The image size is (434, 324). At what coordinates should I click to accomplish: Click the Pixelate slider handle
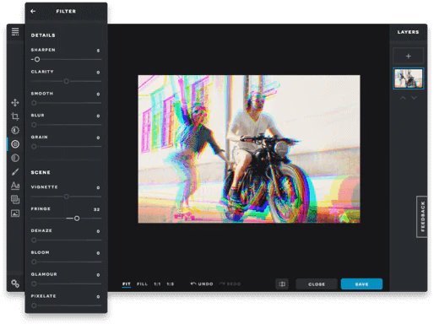click(x=34, y=305)
